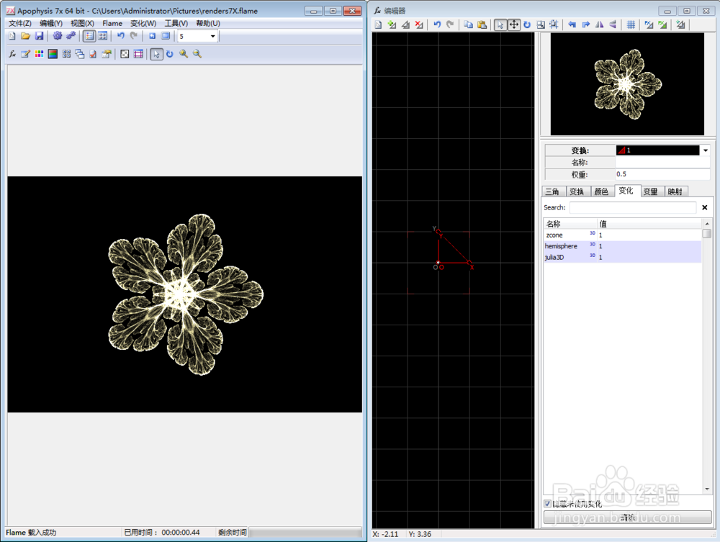Toggle the 隐藏未使用变化 checkbox
The height and width of the screenshot is (542, 720).
click(547, 503)
